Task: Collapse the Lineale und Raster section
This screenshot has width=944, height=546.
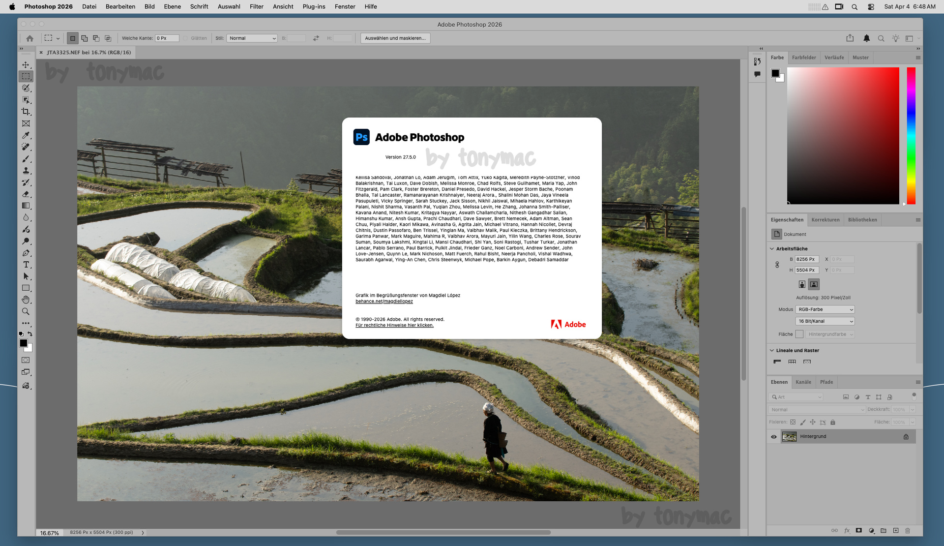Action: pyautogui.click(x=772, y=351)
